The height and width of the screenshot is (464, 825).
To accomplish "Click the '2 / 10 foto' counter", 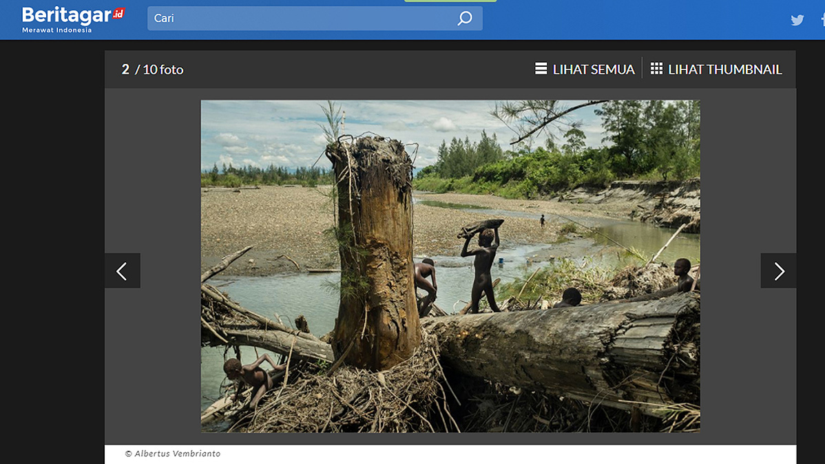I will tap(153, 70).
